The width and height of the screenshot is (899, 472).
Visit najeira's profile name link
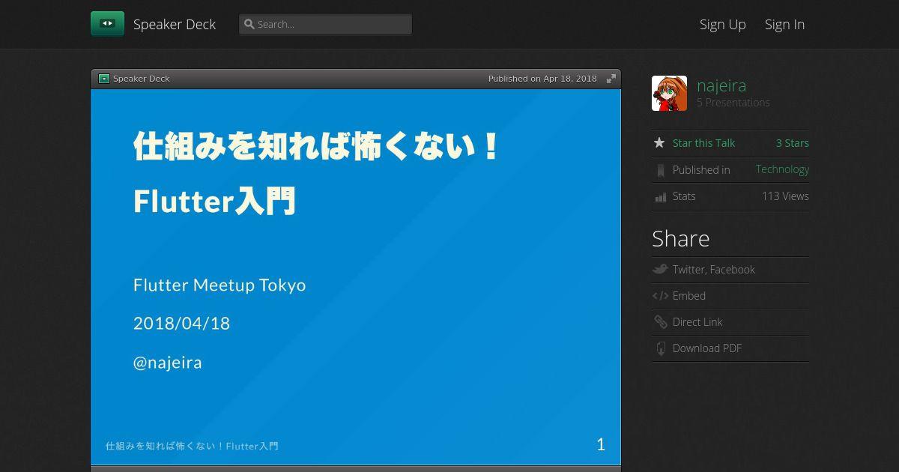point(721,85)
